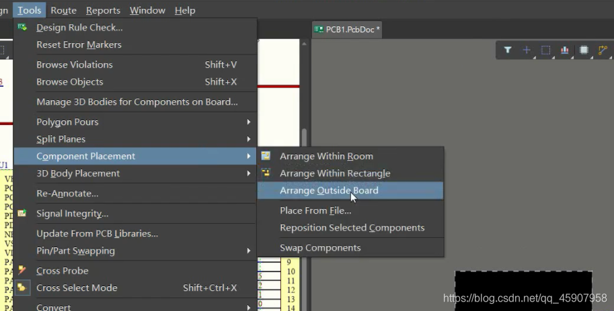Choose Arrange Within Rectangle
614x311 pixels.
point(350,173)
